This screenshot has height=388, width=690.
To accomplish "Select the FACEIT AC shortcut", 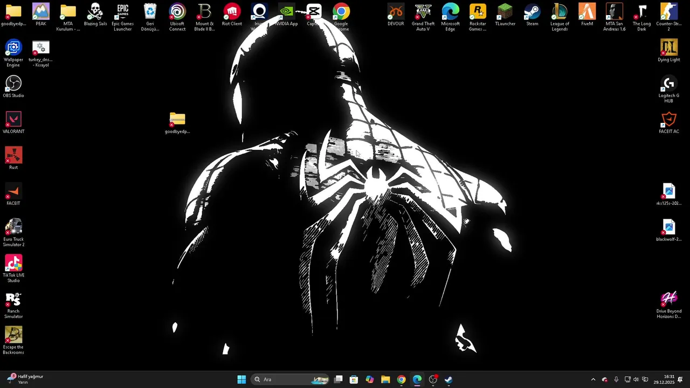I will (669, 122).
